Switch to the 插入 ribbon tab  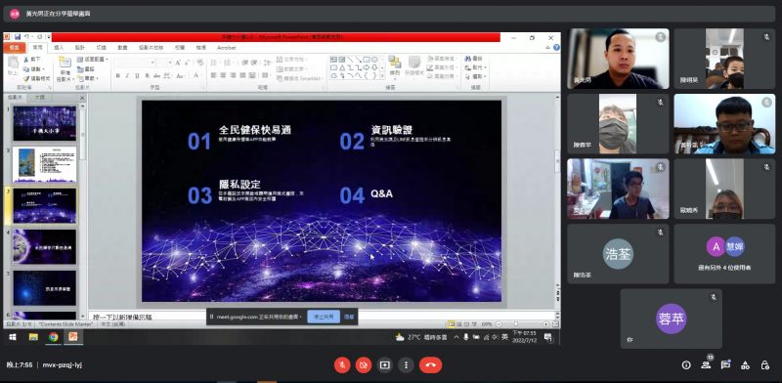pos(59,48)
